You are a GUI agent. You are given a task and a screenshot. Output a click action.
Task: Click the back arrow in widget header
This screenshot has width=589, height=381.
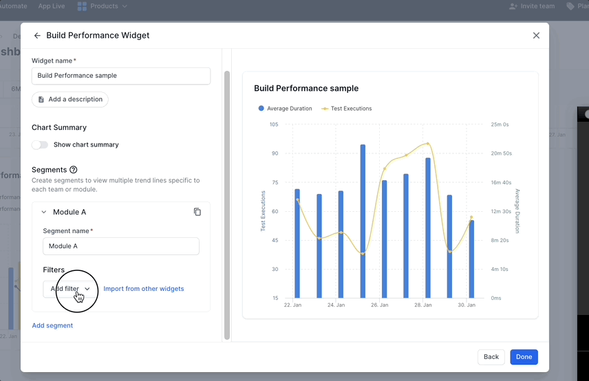[37, 36]
